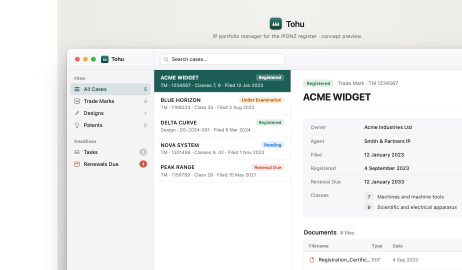The image size is (462, 270).
Task: Click the Tasks count badge showing 2
Action: tap(143, 152)
